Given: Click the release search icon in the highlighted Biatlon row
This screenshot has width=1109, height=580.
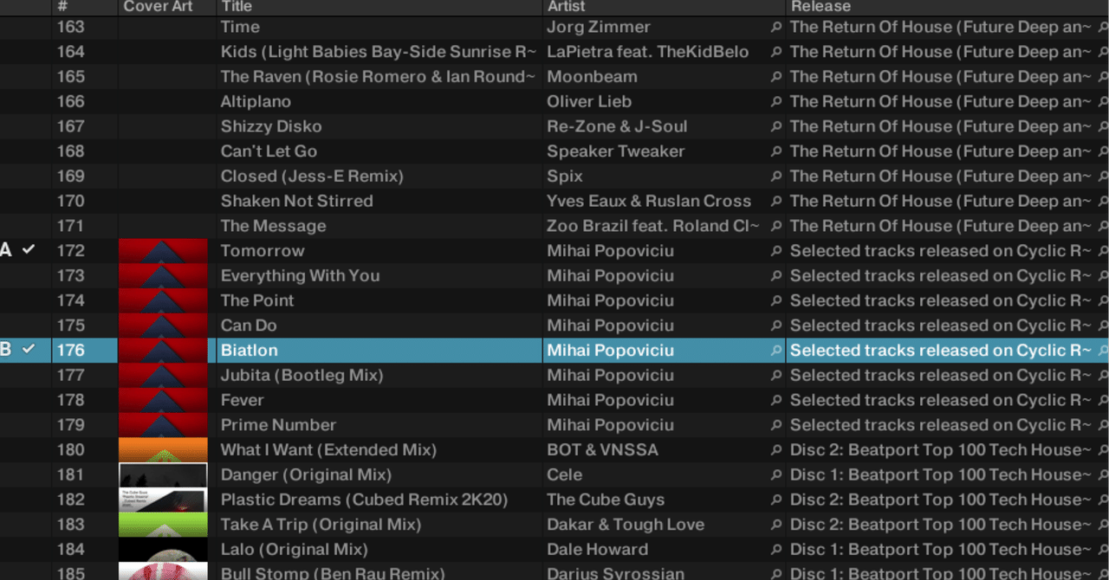Looking at the screenshot, I should 1103,351.
